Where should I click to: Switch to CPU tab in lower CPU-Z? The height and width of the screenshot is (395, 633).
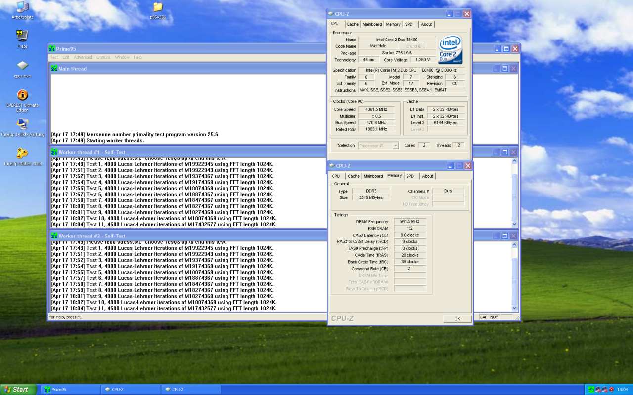(336, 176)
